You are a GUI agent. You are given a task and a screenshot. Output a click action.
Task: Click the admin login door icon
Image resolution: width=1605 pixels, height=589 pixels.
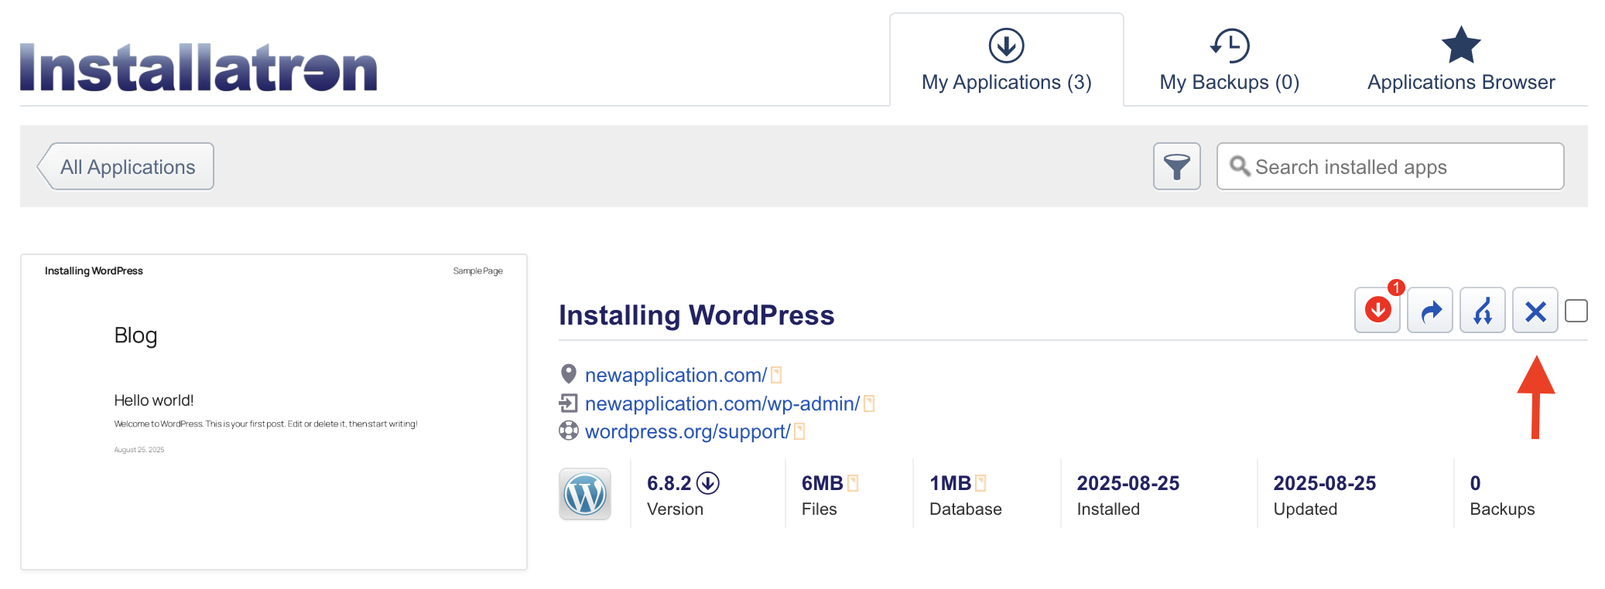[x=569, y=403]
